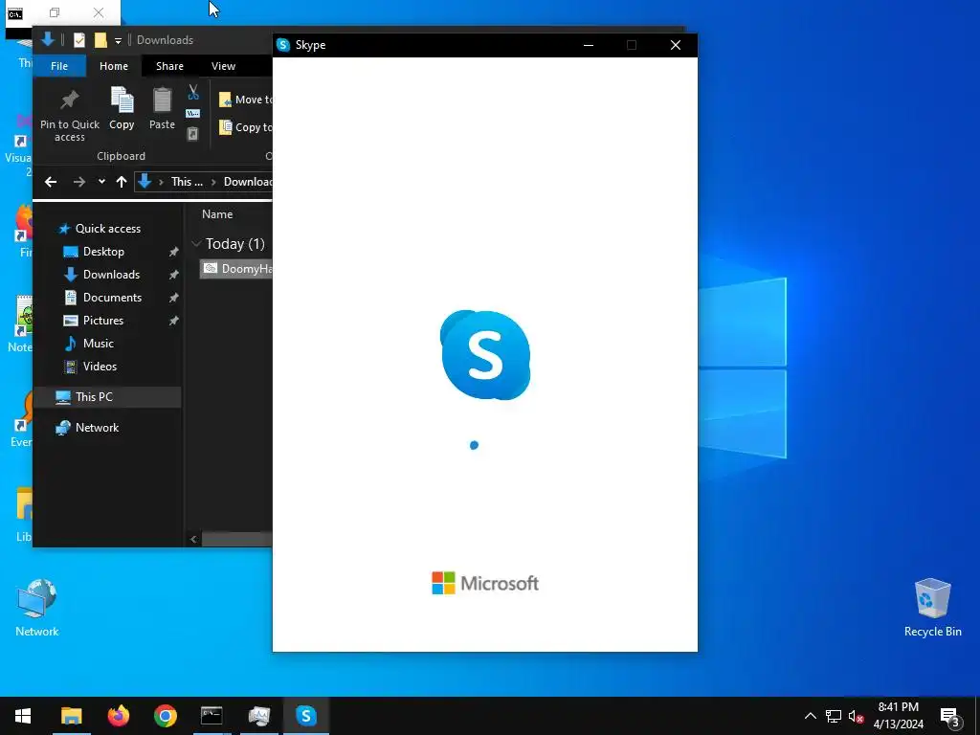
Task: Go back with the Explorer back arrow
Action: tap(51, 182)
